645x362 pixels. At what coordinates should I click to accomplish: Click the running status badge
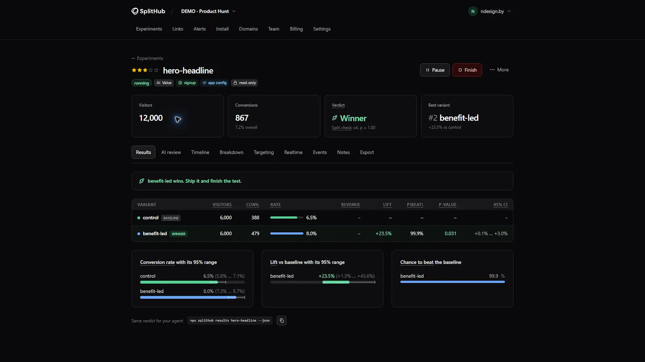coord(141,83)
